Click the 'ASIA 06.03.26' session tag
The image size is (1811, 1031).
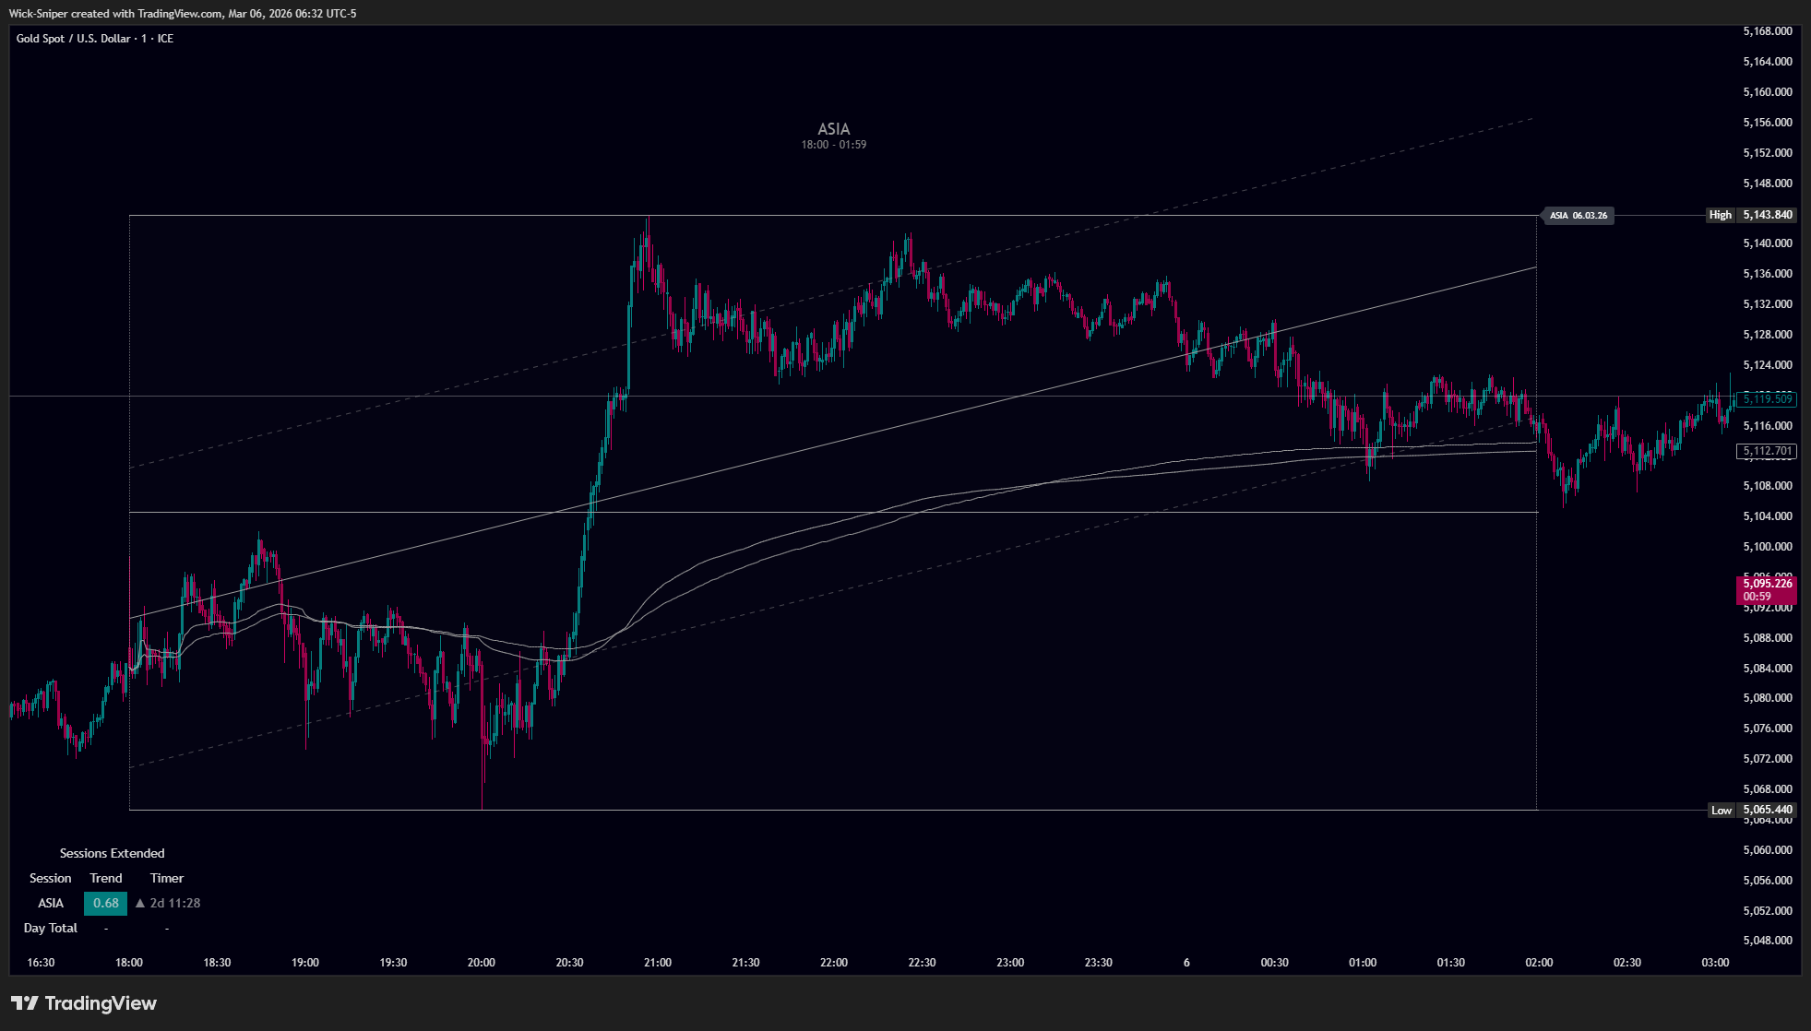1578,216
